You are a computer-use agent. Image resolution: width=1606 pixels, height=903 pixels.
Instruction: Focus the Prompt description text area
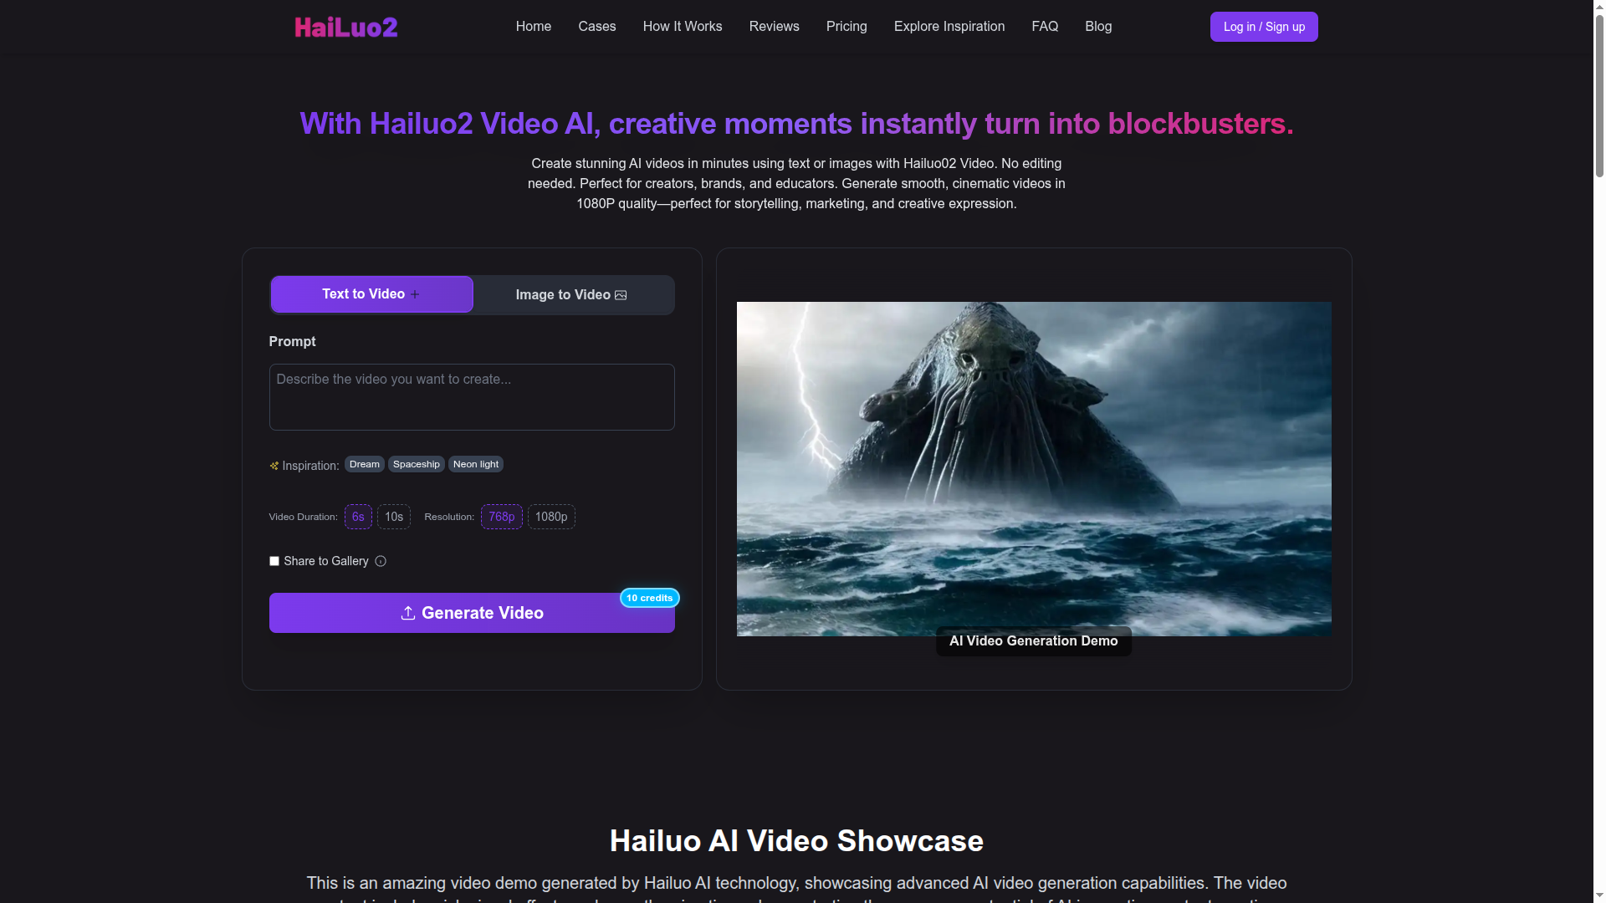click(x=472, y=397)
